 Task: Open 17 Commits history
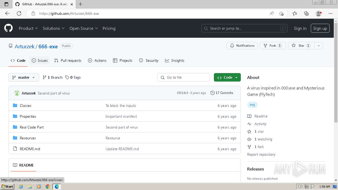222,93
